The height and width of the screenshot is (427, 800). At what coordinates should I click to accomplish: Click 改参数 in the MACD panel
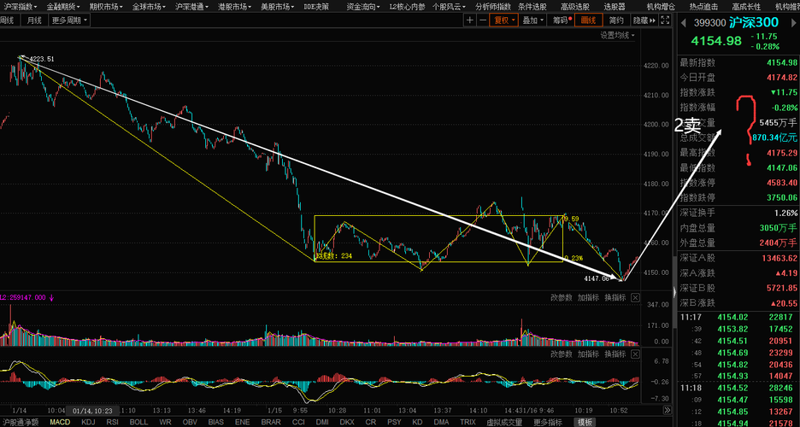coord(562,354)
